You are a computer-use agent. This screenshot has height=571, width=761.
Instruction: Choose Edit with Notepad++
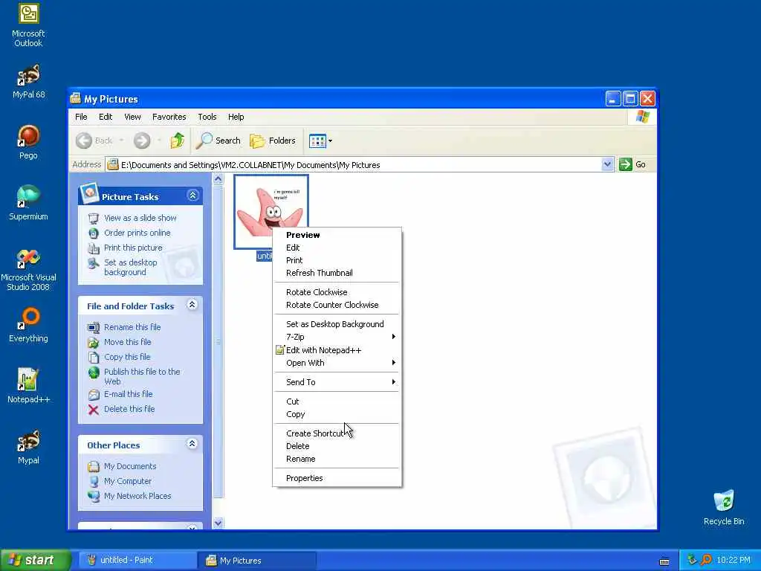click(337, 350)
